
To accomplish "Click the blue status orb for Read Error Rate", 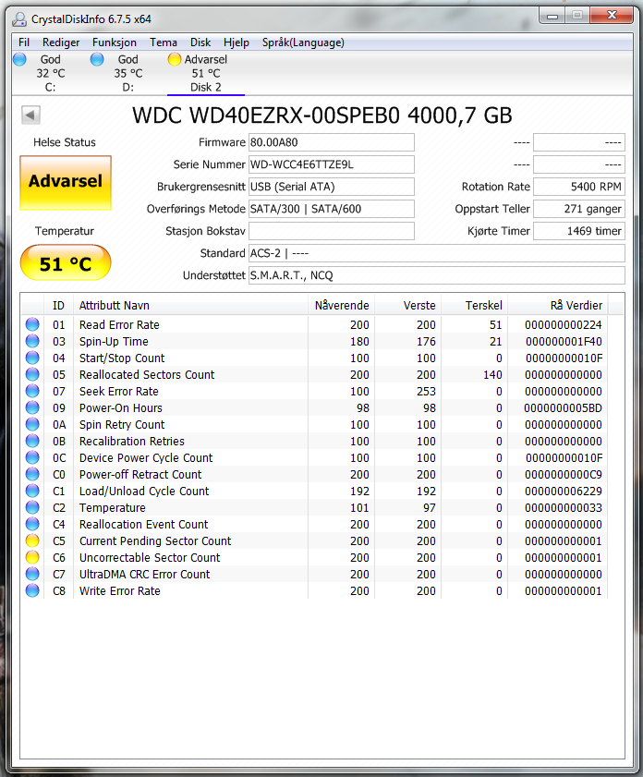I will tap(32, 324).
